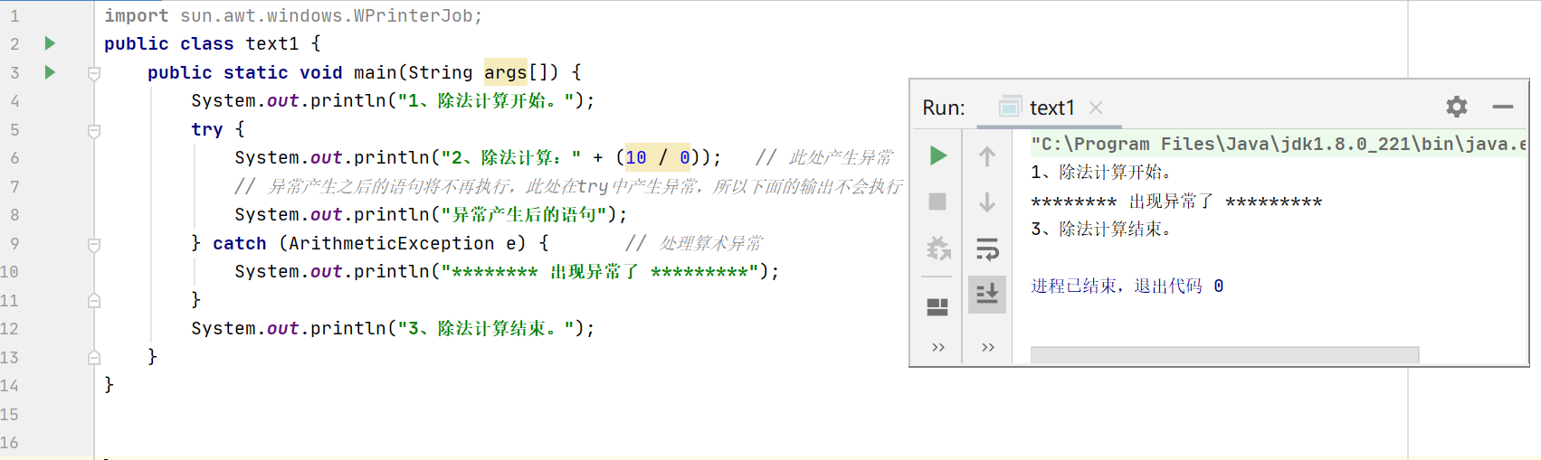Image resolution: width=1541 pixels, height=460 pixels.
Task: Expand more actions in left Run toolbar
Action: [x=938, y=347]
